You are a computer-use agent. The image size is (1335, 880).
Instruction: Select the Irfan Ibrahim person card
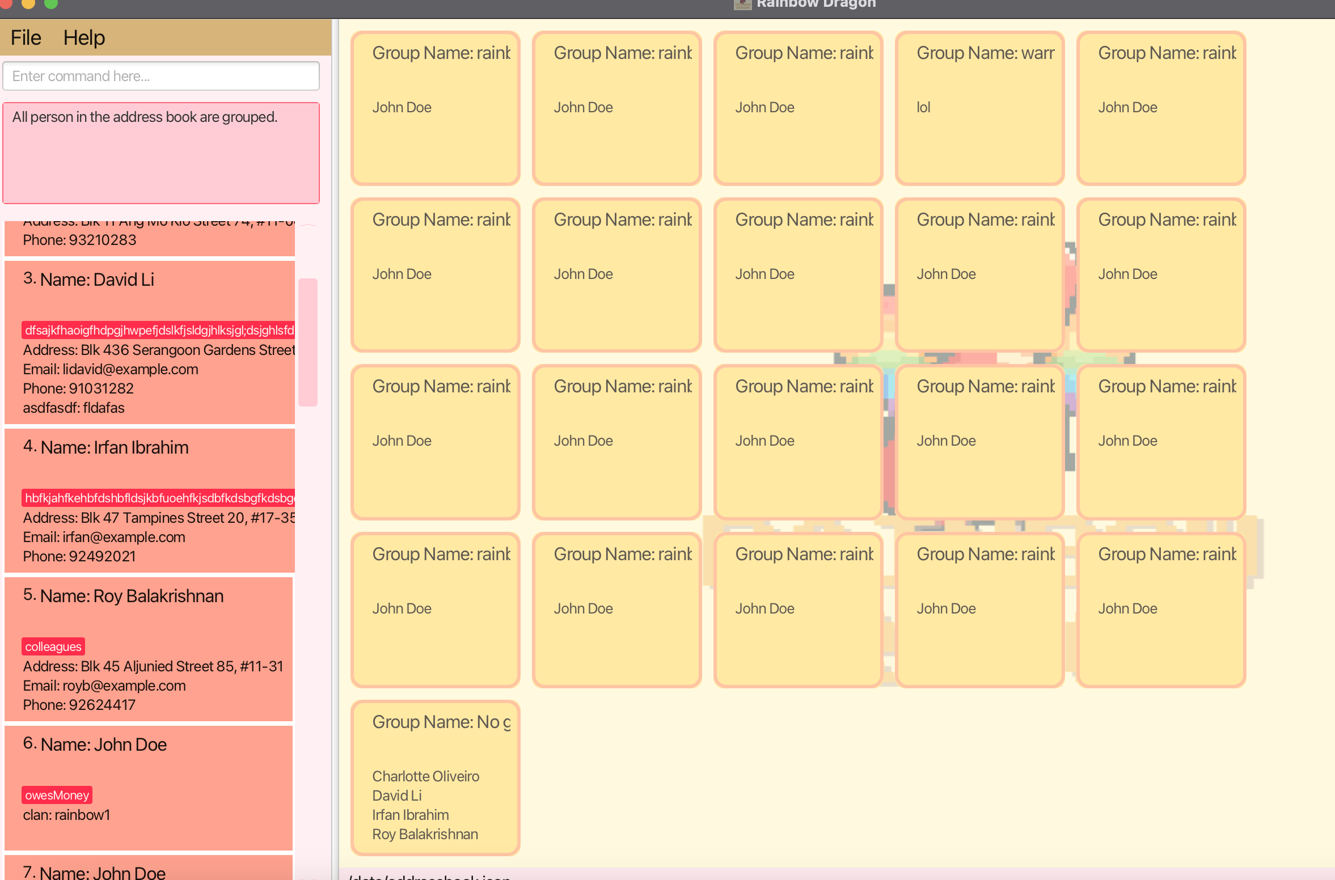coord(149,501)
